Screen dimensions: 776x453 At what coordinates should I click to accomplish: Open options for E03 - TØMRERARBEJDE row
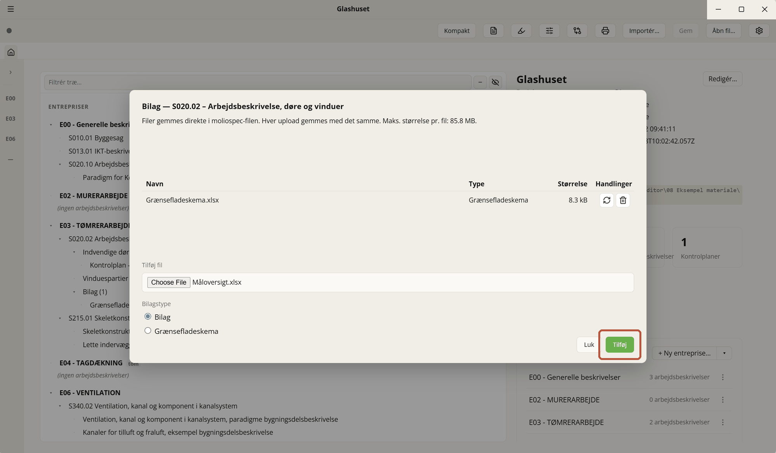click(x=723, y=422)
